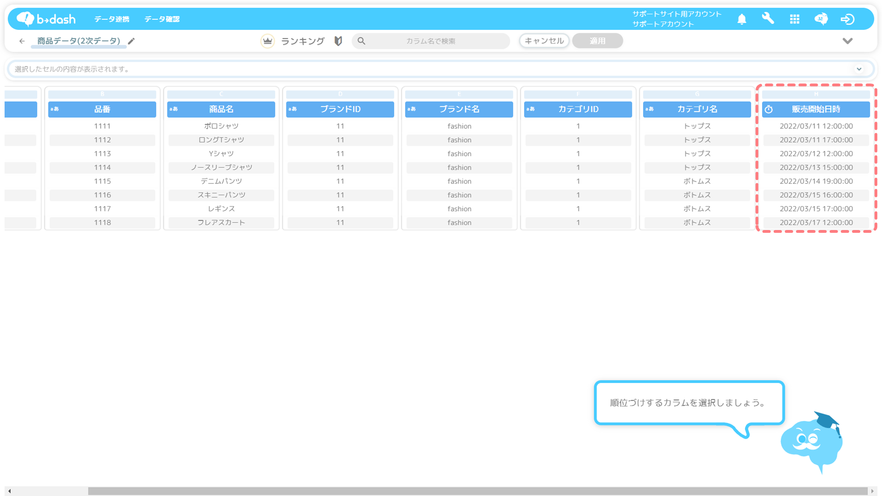The height and width of the screenshot is (496, 882).
Task: Click the clock icon in 販売開始日時 header
Action: pyautogui.click(x=769, y=110)
